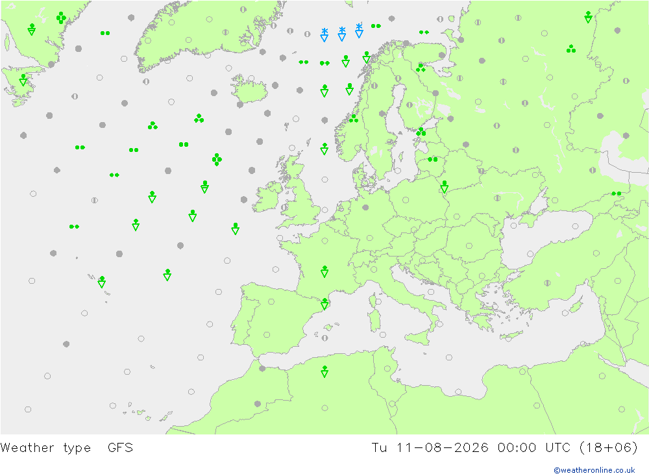Select the four-dot rain symbol in the top-left corner
Viewport: 649px width, 476px height.
pyautogui.click(x=61, y=18)
